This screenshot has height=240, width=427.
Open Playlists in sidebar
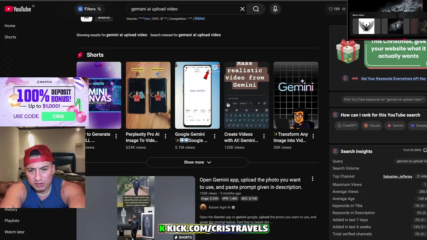(x=12, y=221)
